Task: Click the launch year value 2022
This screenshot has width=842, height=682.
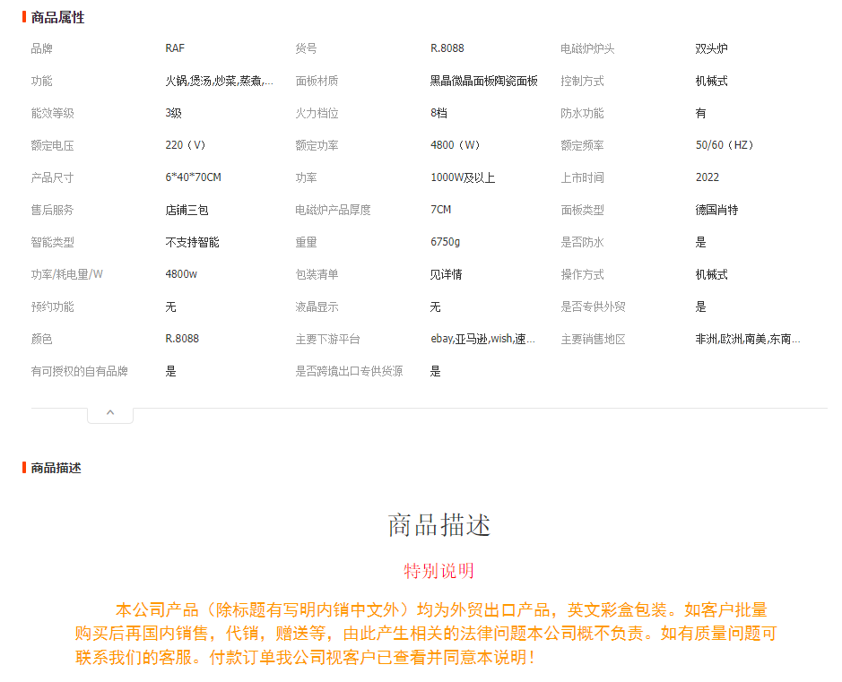Action: pyautogui.click(x=707, y=177)
